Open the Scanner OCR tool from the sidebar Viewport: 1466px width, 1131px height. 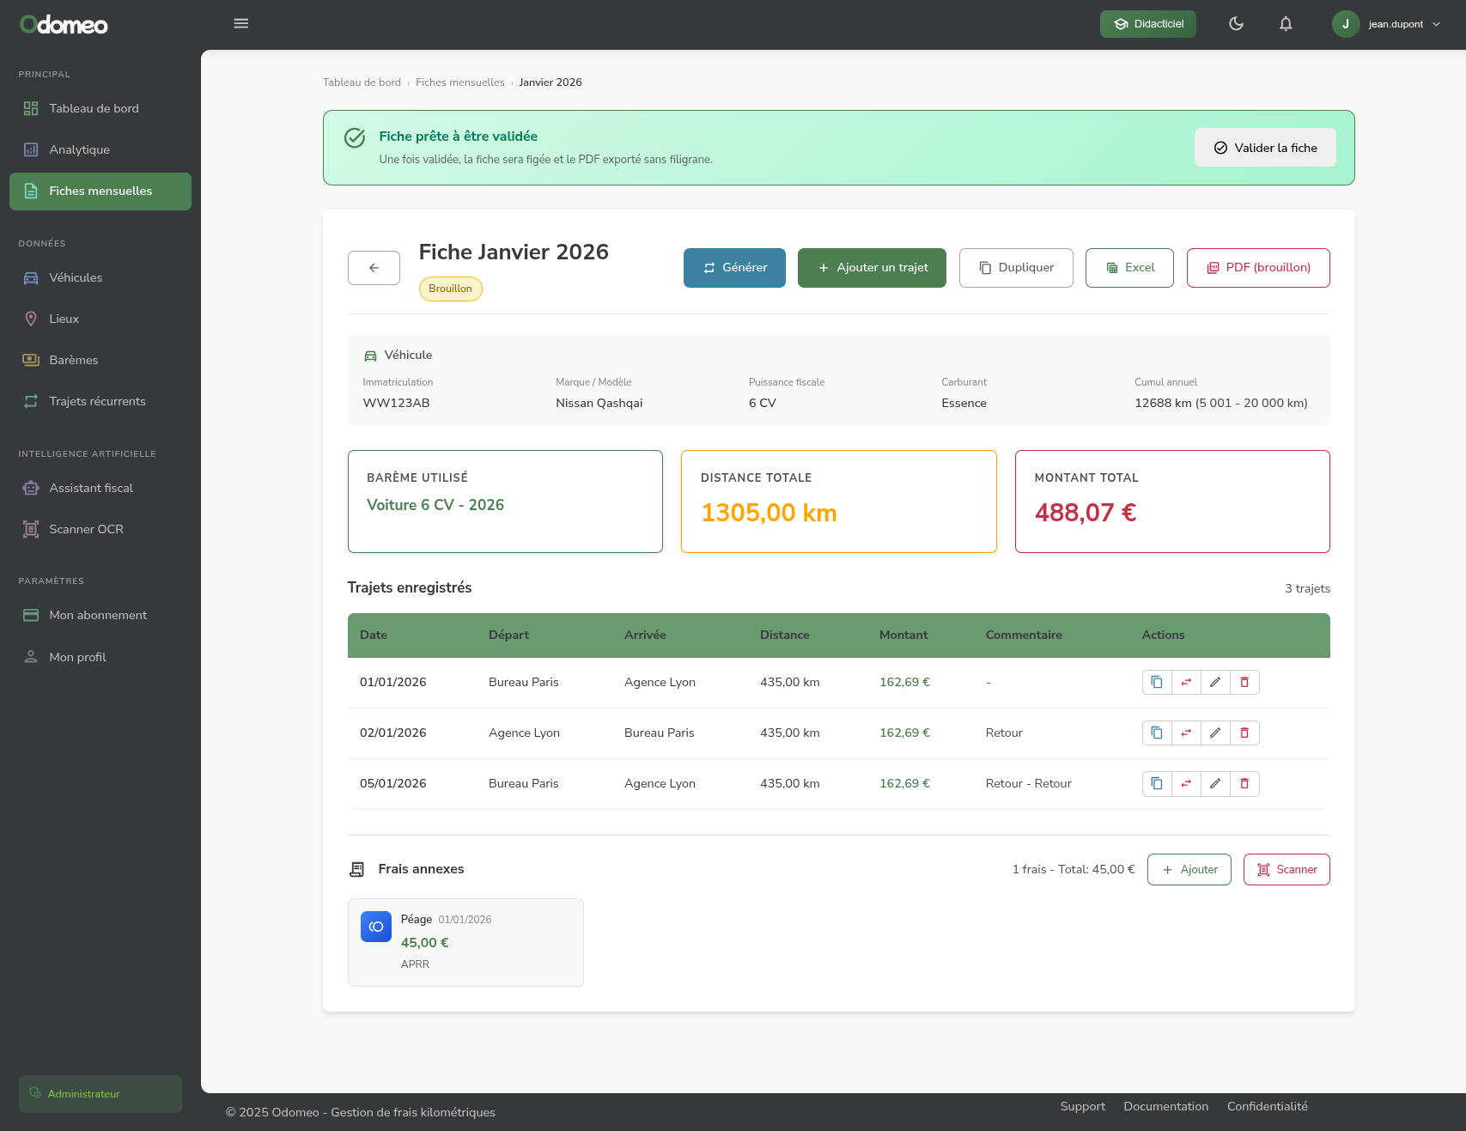click(86, 528)
